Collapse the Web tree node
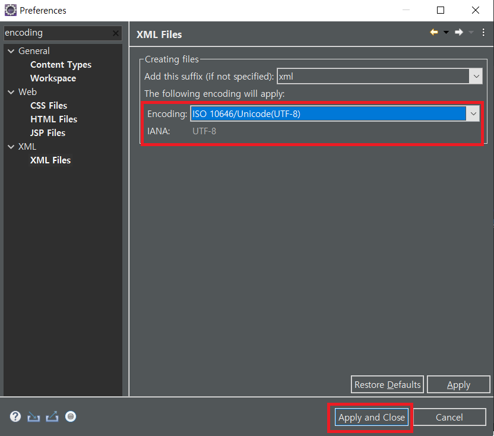The height and width of the screenshot is (436, 494). click(x=11, y=92)
